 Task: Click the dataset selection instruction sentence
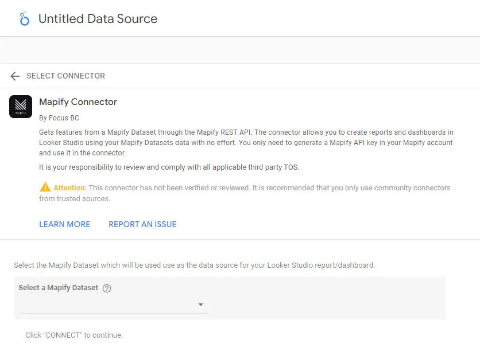click(x=195, y=265)
